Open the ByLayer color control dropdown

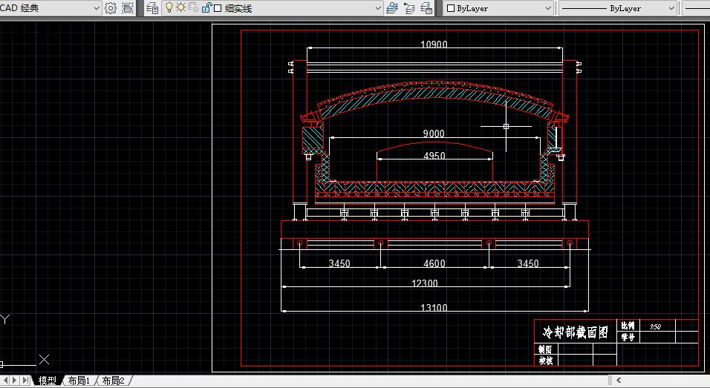(x=548, y=8)
